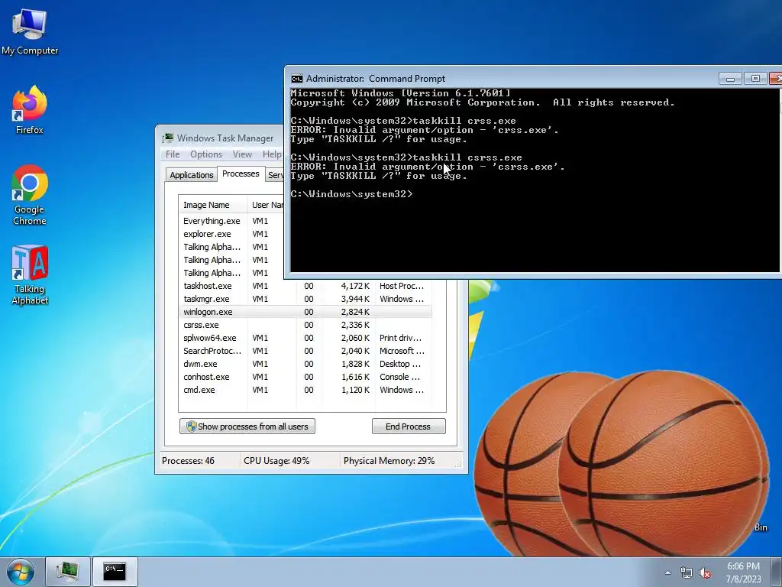Viewport: 782px width, 587px height.
Task: Switch to Task Manager taskbar button
Action: click(x=68, y=572)
